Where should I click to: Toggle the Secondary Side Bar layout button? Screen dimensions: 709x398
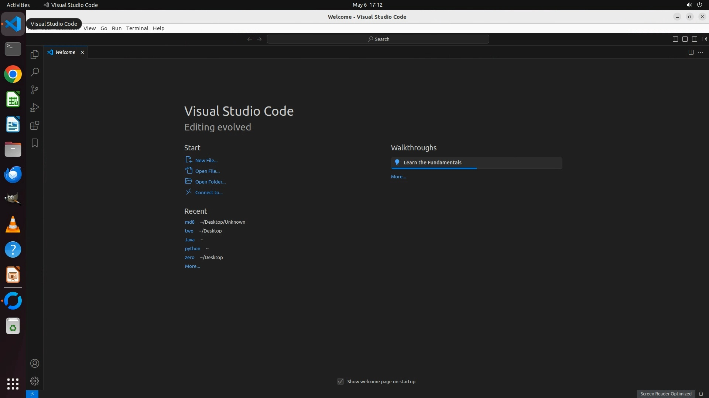[x=694, y=39]
